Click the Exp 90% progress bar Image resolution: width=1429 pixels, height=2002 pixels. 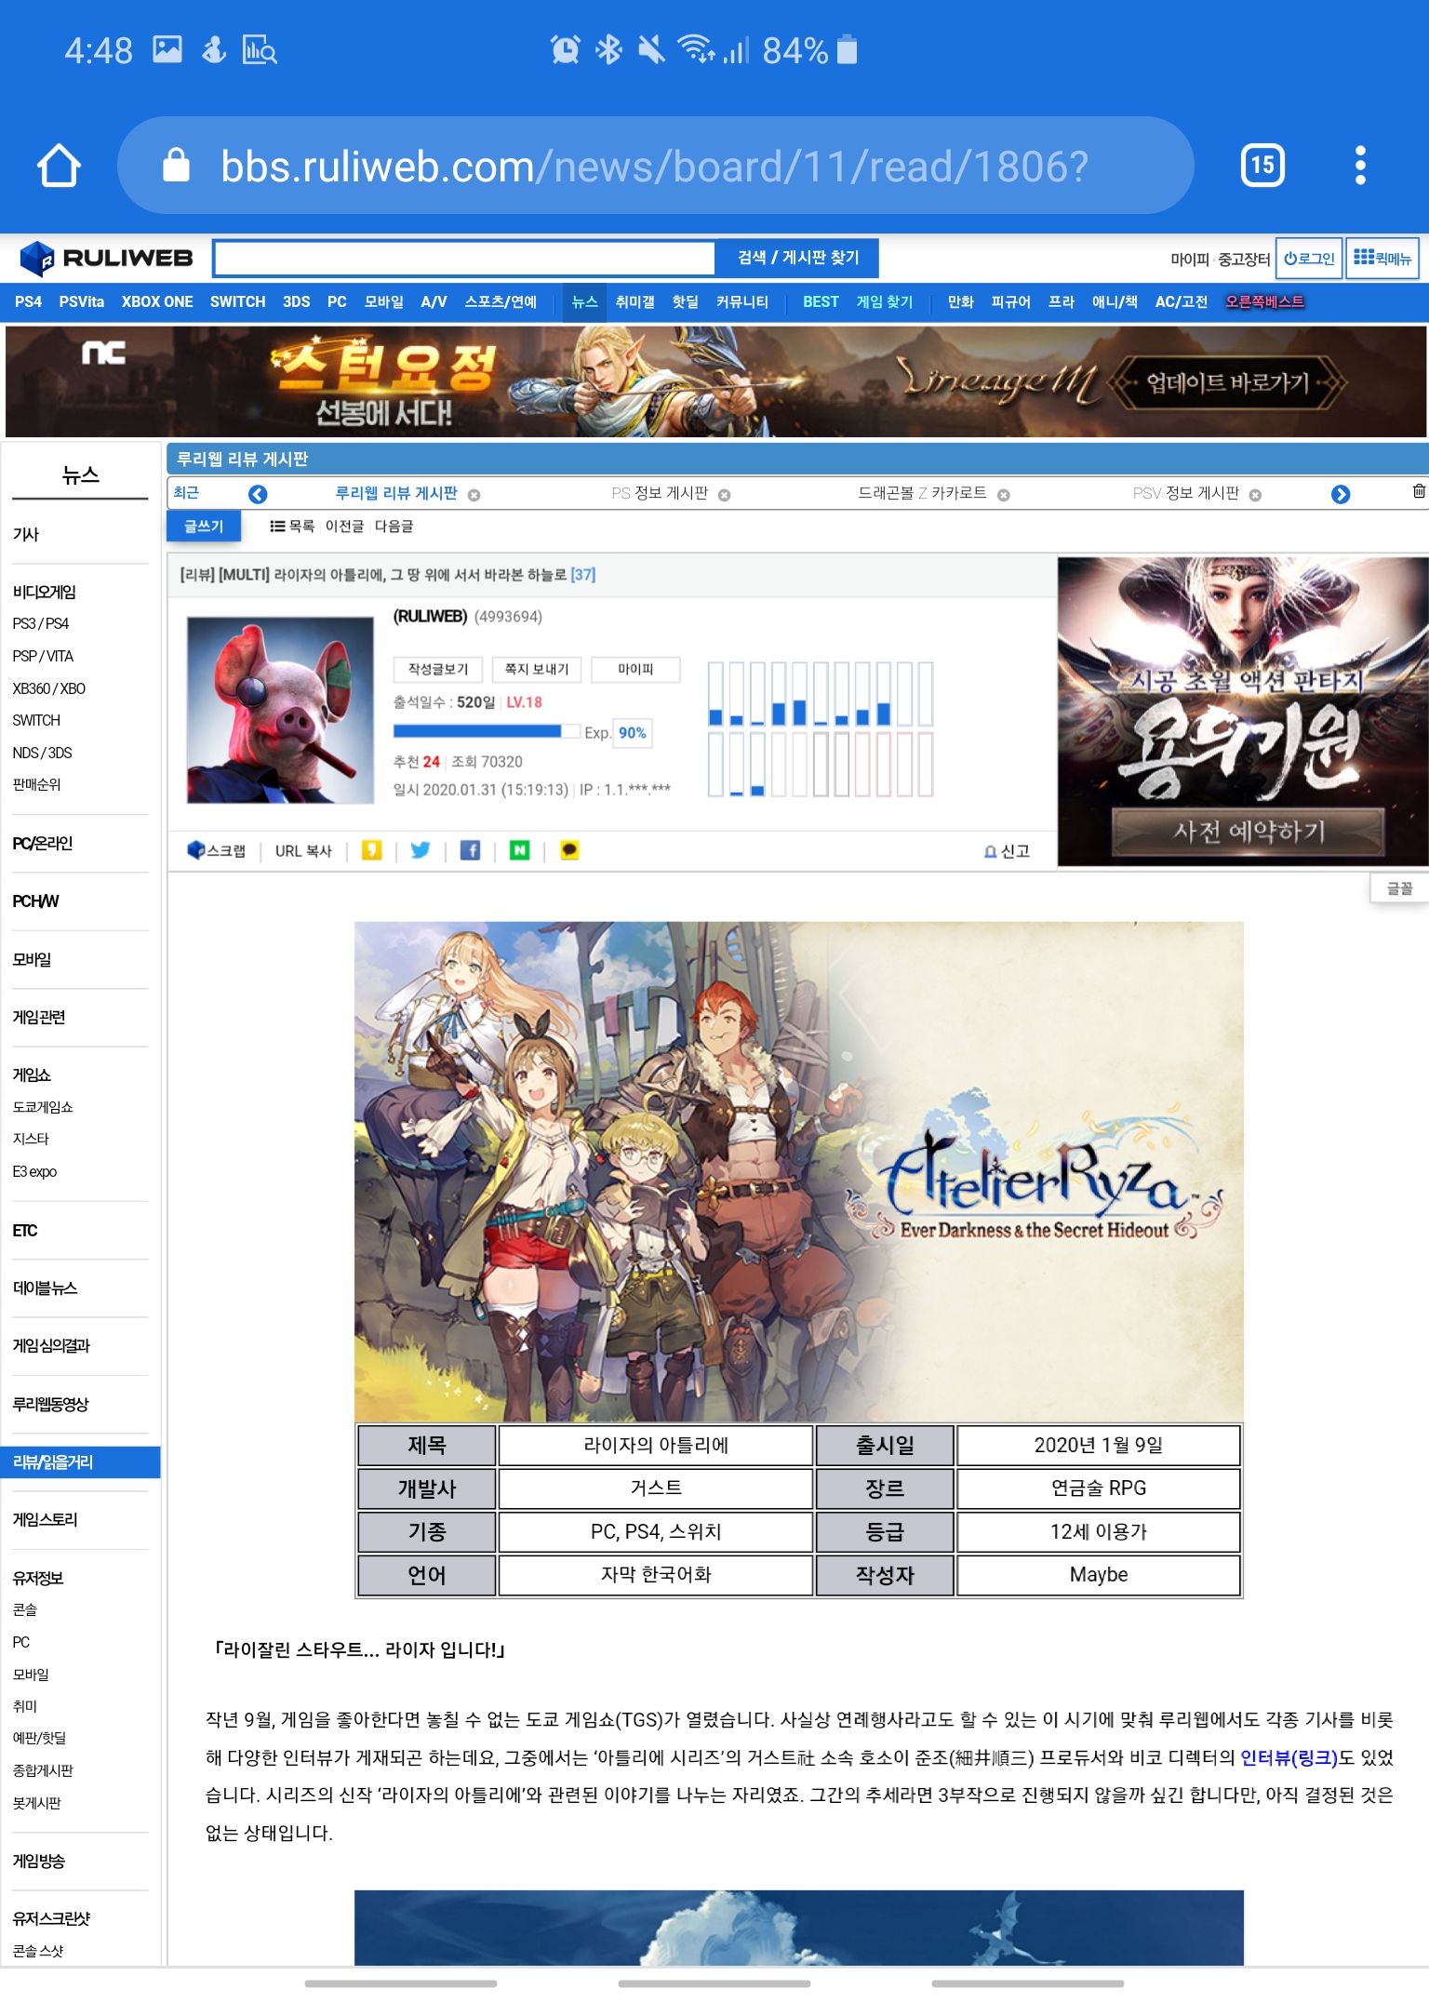coord(486,731)
